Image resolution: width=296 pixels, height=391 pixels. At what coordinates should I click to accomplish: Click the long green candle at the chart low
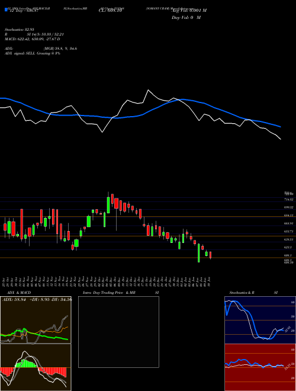point(199,253)
